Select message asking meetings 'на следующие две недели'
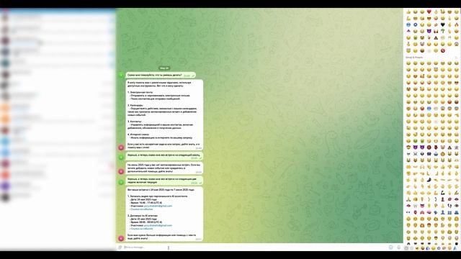Viewport: 461px width, 259px height. pyautogui.click(x=164, y=181)
